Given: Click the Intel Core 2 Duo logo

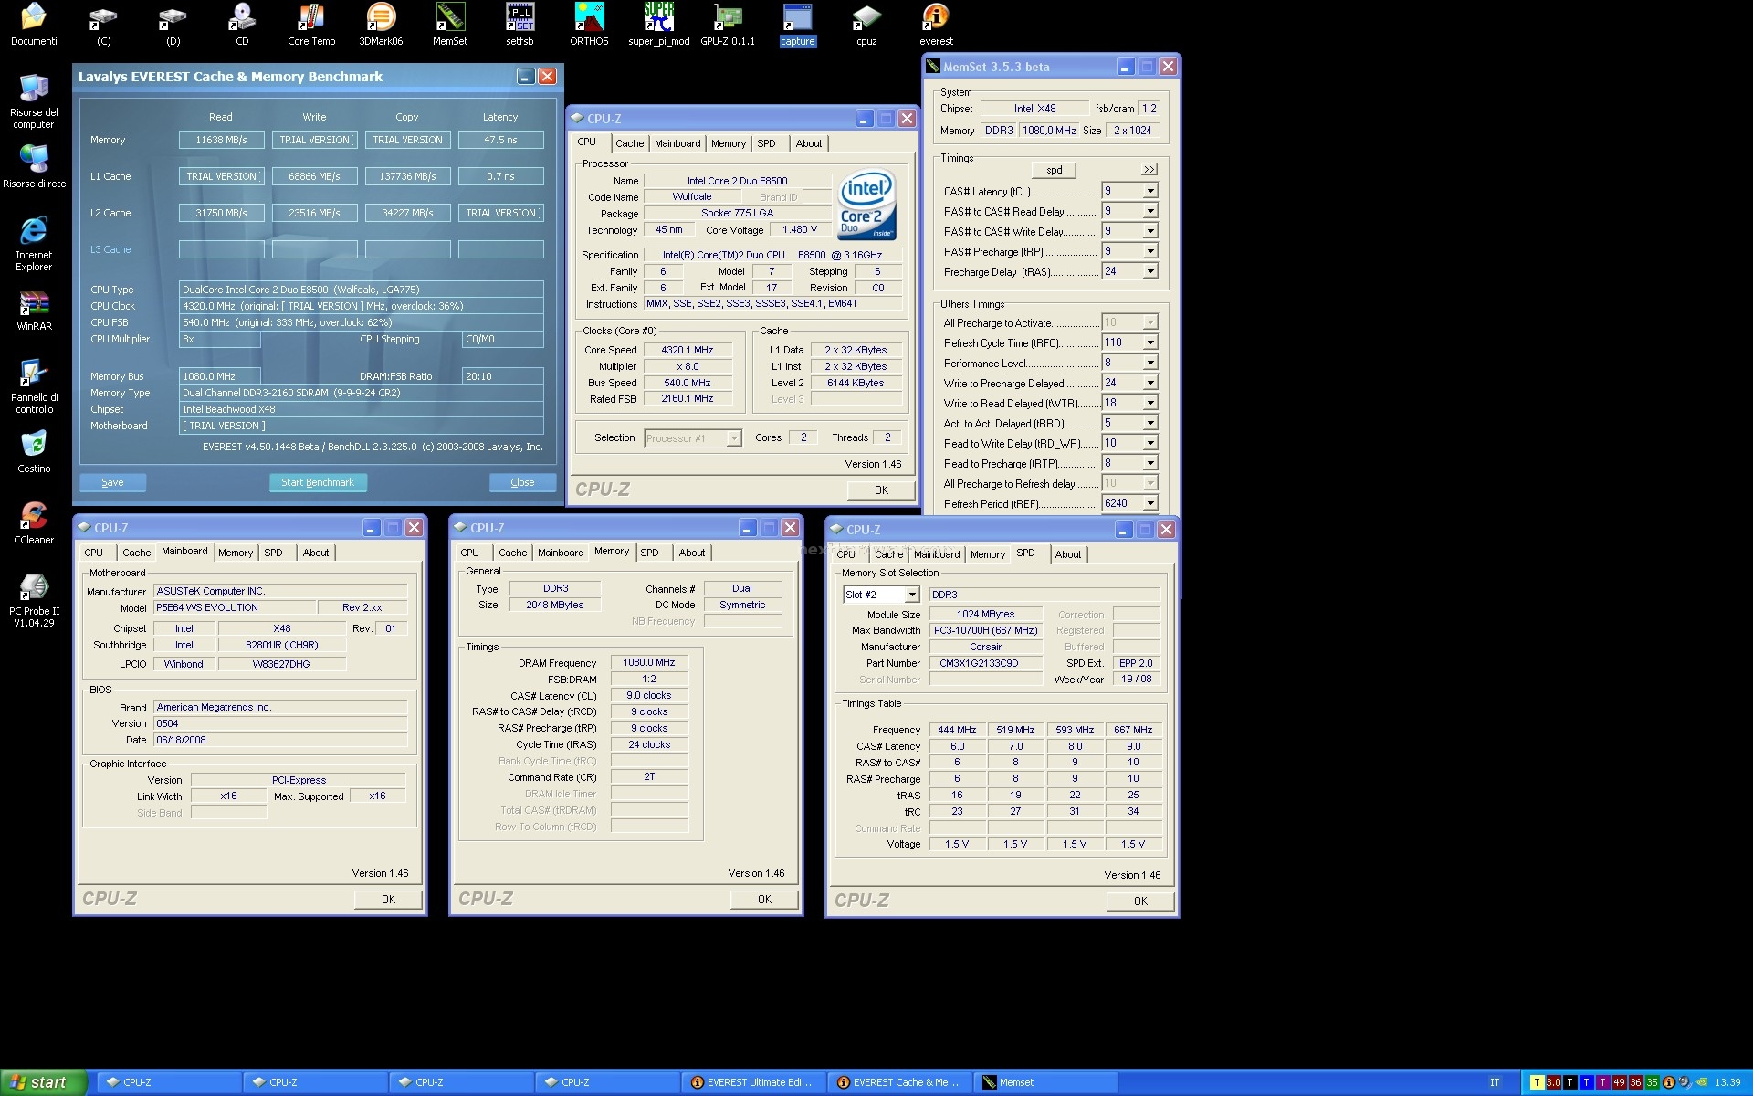Looking at the screenshot, I should click(x=866, y=206).
